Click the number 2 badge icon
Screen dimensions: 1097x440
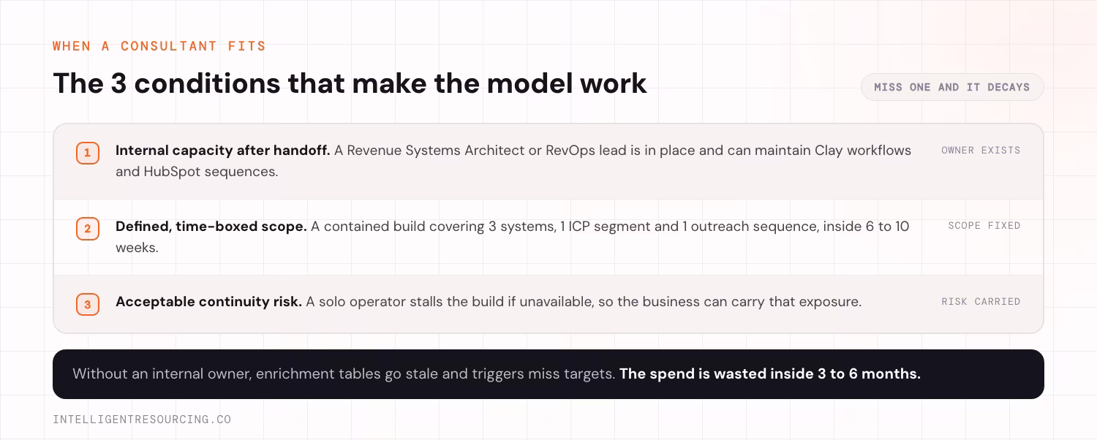point(88,229)
